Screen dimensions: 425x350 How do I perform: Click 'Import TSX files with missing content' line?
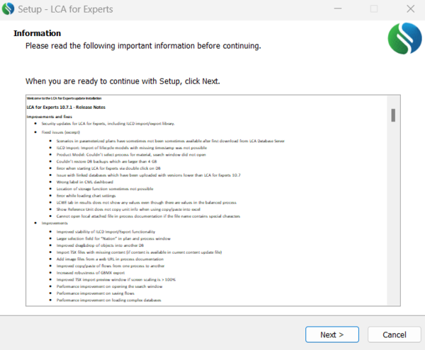139,252
